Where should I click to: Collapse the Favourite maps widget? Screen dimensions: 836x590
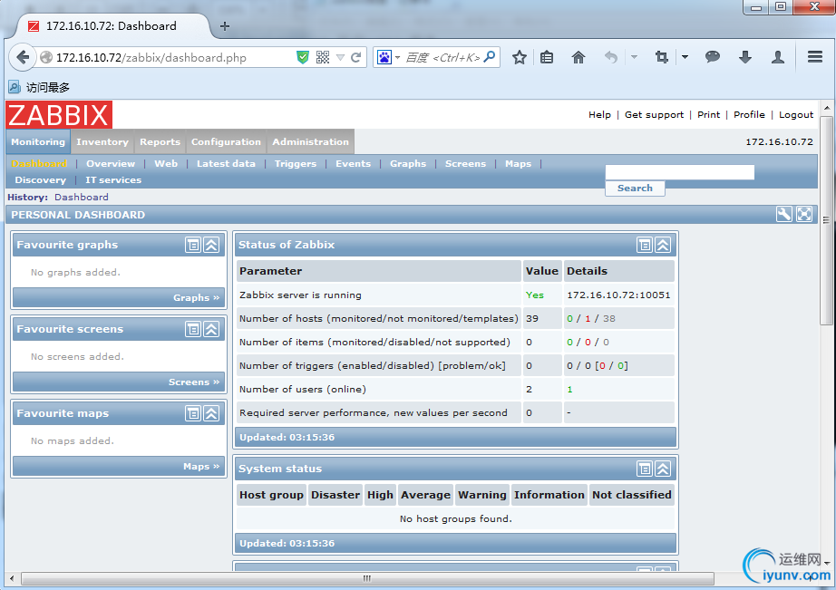click(211, 413)
